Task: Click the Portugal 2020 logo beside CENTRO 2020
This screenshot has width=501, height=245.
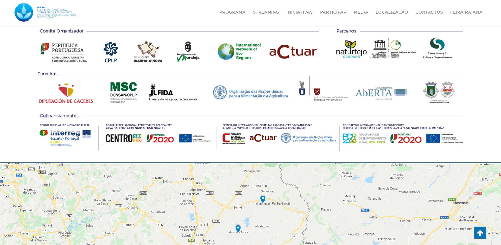Action: coord(160,138)
